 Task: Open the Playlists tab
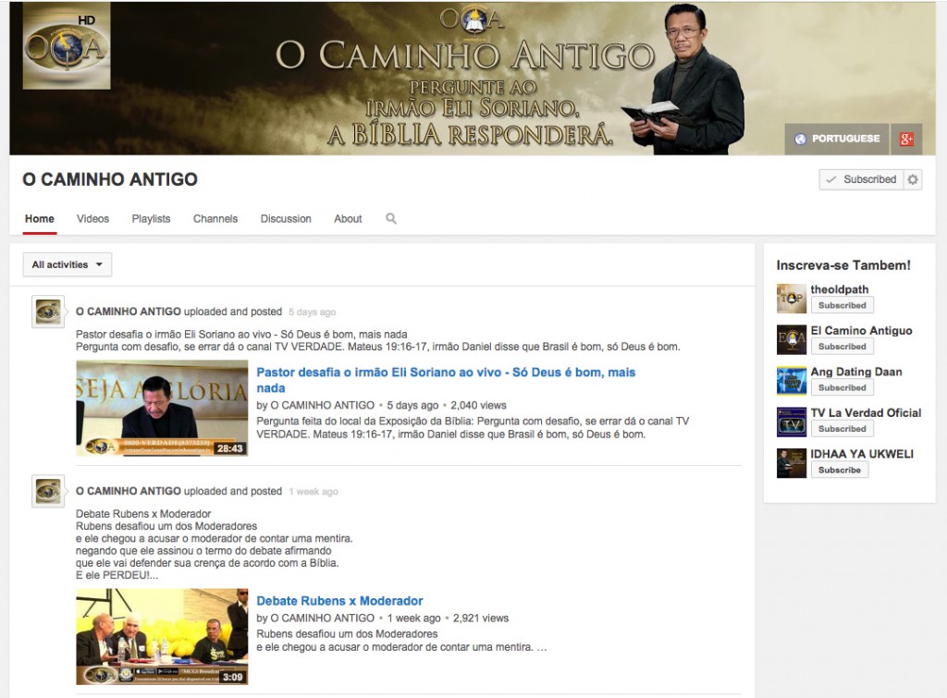click(151, 218)
